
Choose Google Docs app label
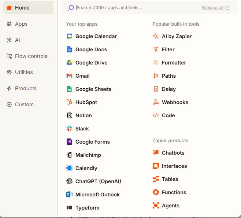pyautogui.click(x=91, y=49)
